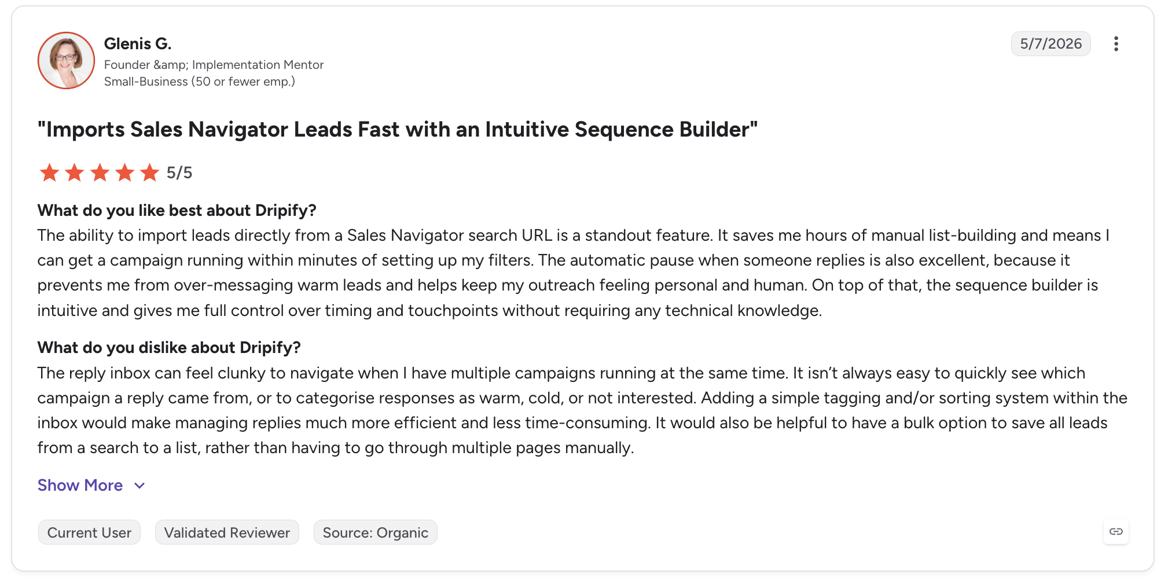
Task: Open the three-dot review options menu
Action: click(1116, 44)
